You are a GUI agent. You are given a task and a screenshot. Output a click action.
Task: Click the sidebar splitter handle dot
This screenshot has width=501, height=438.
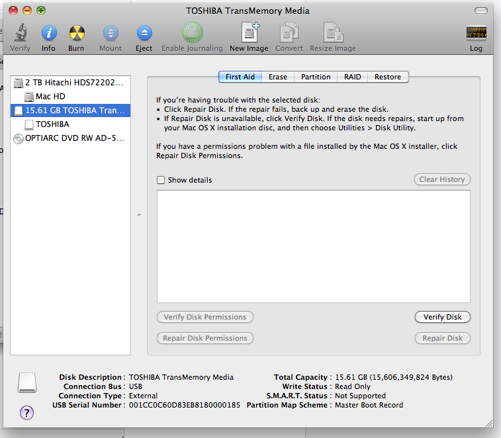139,215
